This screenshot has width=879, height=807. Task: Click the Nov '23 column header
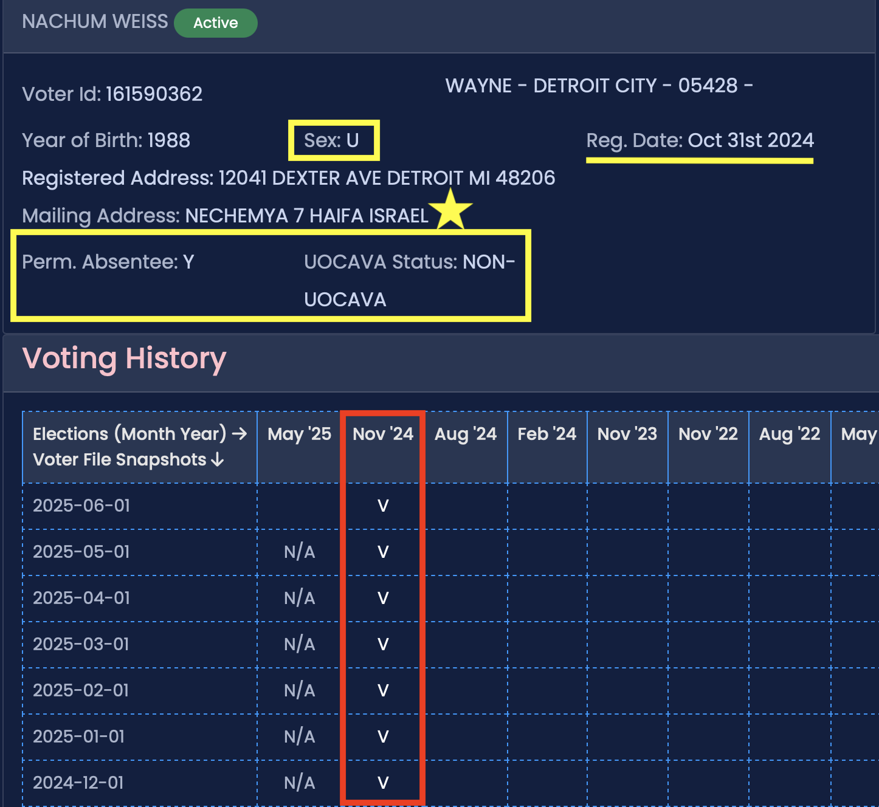pos(627,434)
